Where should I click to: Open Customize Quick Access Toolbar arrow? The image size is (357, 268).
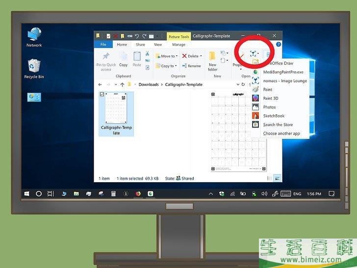click(x=157, y=36)
